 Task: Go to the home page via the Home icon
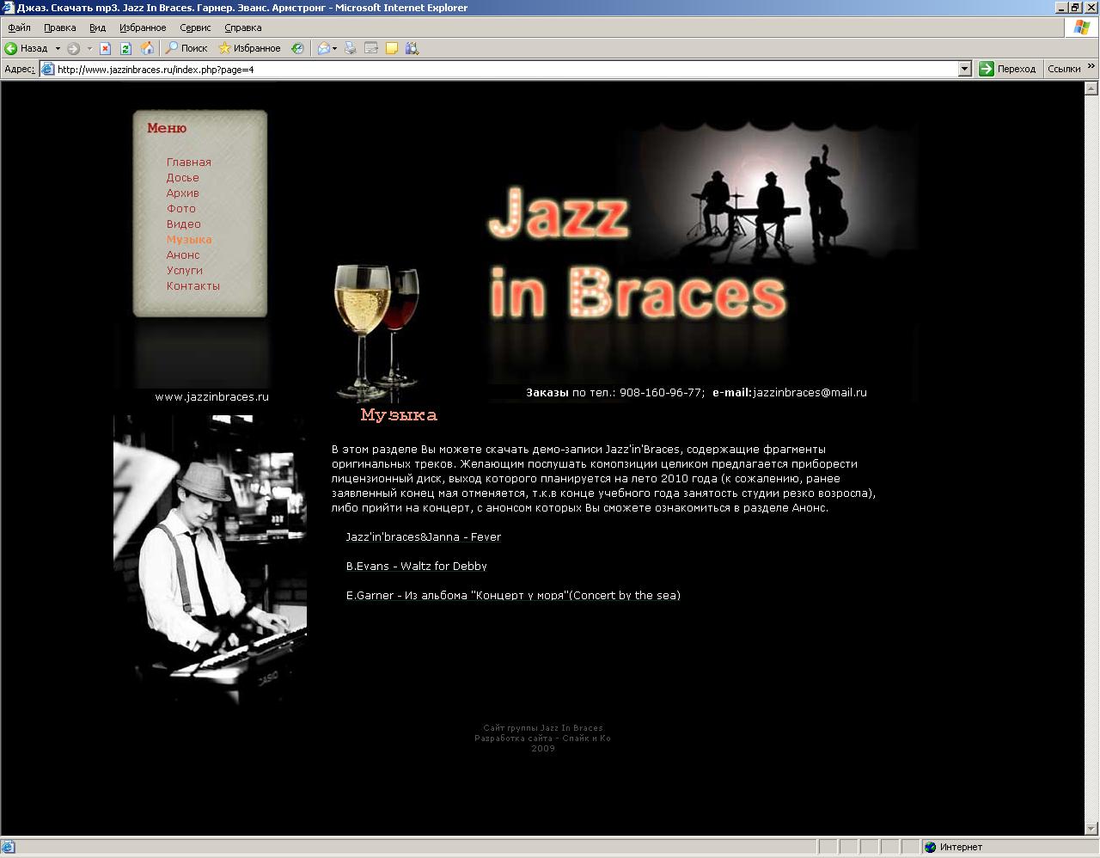click(148, 48)
